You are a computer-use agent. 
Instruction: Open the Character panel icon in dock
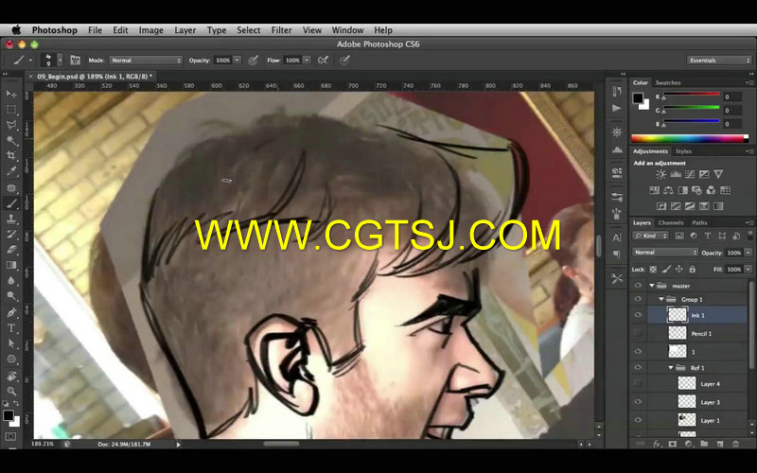pos(617,237)
